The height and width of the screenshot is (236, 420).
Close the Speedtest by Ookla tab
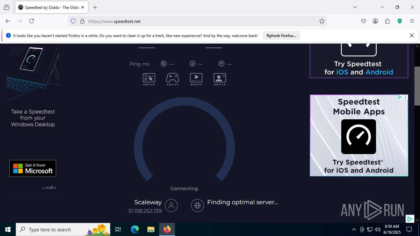tap(83, 7)
